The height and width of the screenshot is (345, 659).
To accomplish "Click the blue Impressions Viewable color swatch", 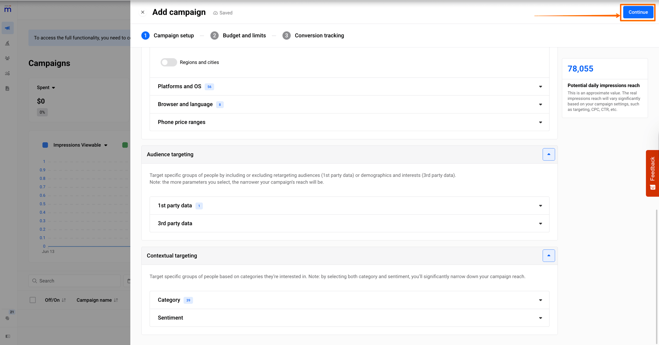I will 45,145.
